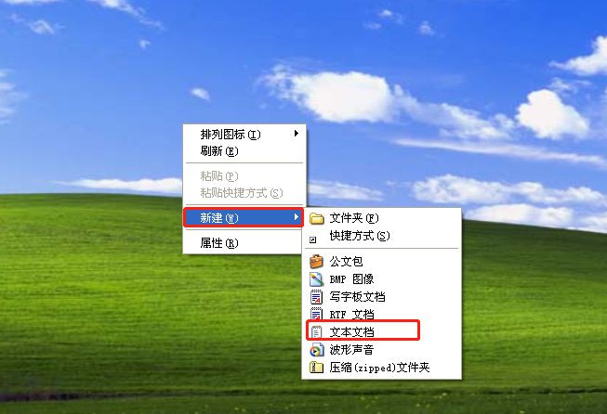Click the 写字板文档 document icon
Image resolution: width=607 pixels, height=414 pixels.
[x=317, y=296]
